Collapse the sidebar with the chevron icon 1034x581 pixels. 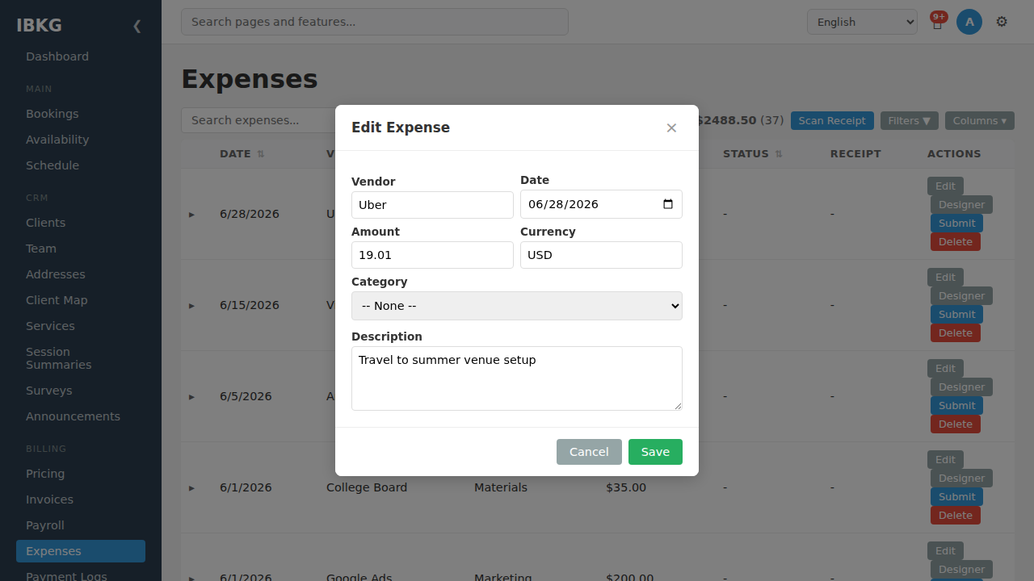pos(137,26)
